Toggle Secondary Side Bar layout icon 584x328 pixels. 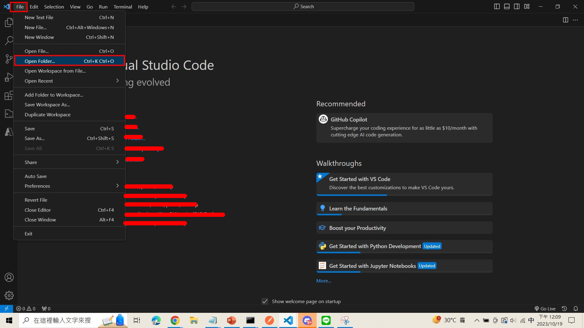point(517,6)
